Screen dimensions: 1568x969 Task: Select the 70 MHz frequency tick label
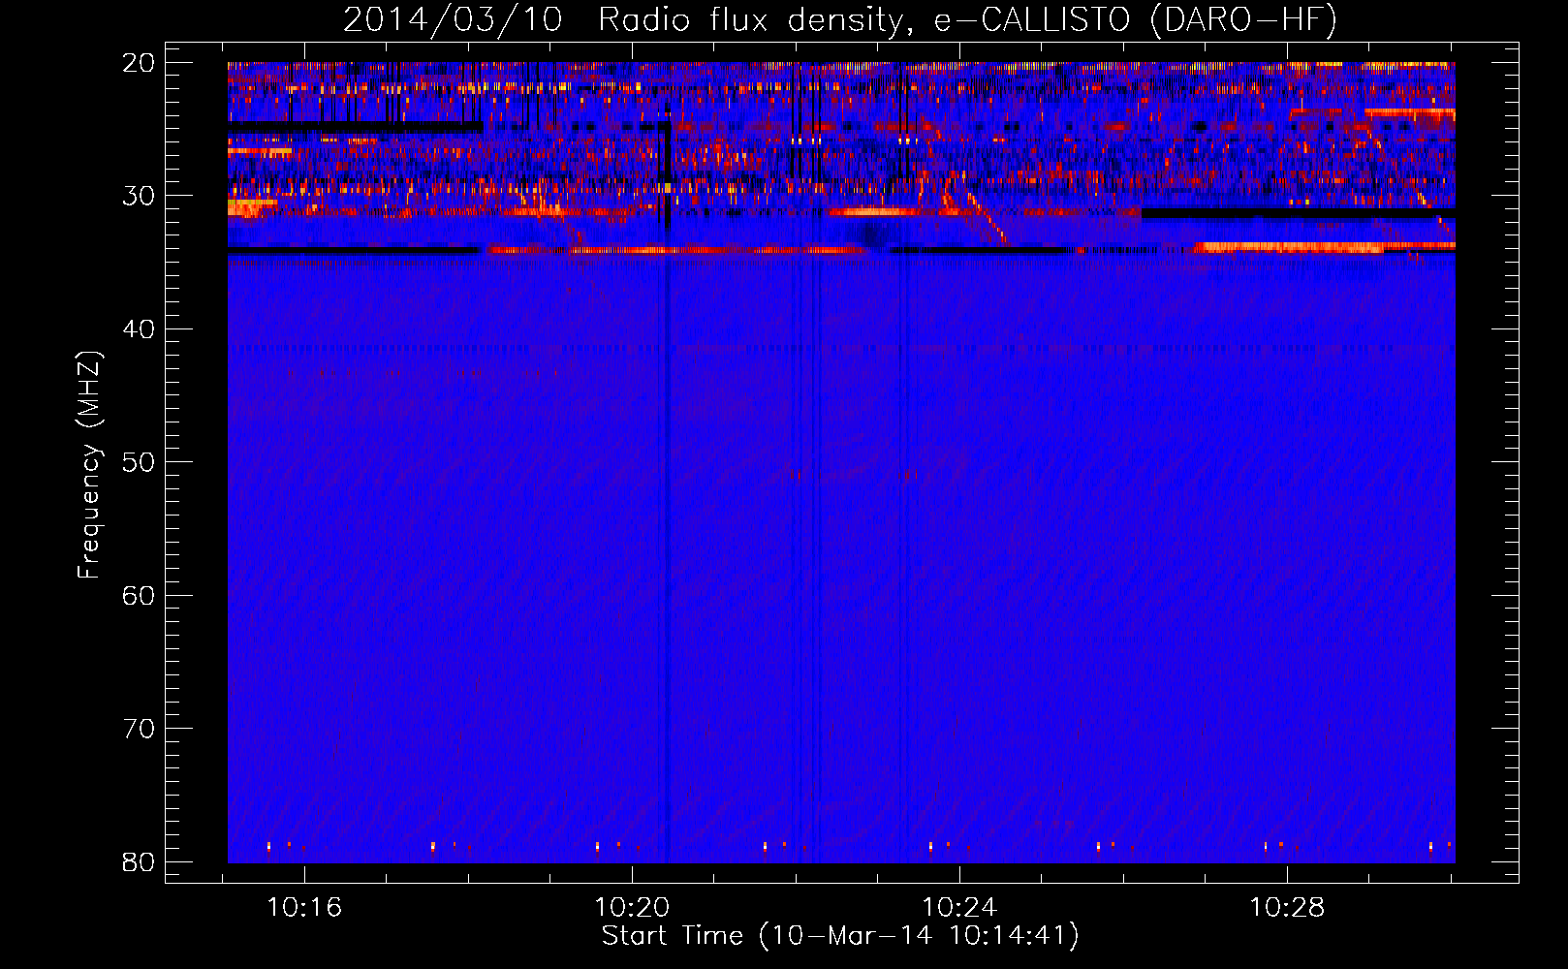[x=139, y=729]
